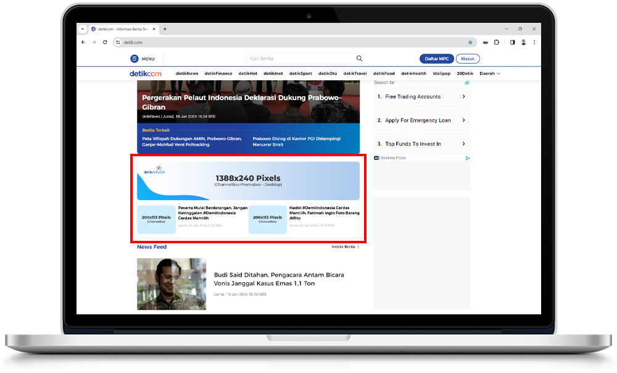
Task: Click the AdChoices icon below Business Focus
Action: (468, 158)
